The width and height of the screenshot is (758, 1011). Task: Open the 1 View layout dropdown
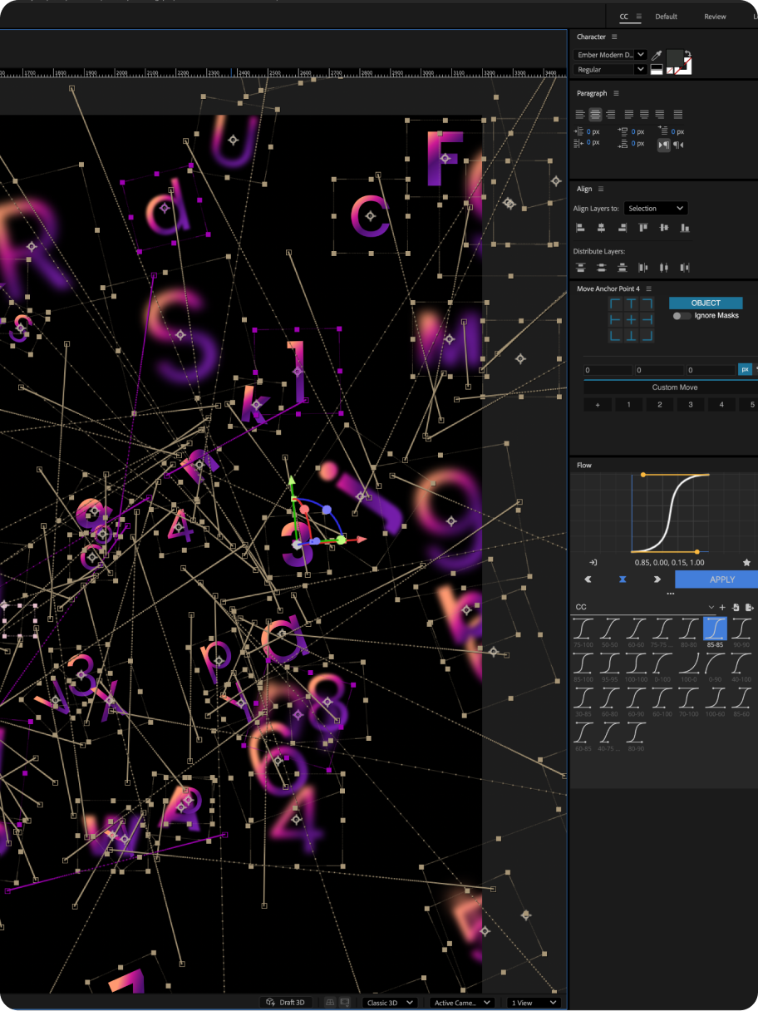[534, 1003]
